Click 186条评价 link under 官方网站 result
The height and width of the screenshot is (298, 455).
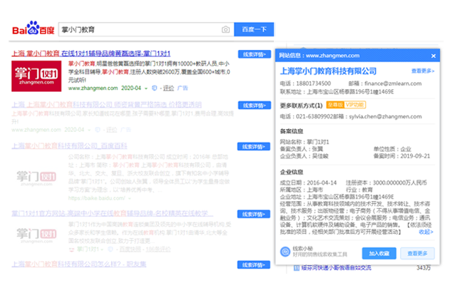(x=158, y=250)
